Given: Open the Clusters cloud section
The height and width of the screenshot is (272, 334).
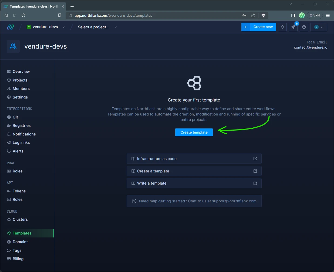Looking at the screenshot, I should tap(20, 219).
